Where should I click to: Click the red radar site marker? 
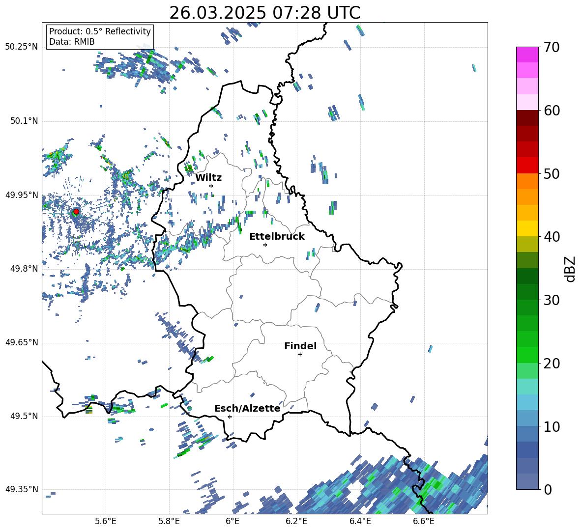[76, 212]
